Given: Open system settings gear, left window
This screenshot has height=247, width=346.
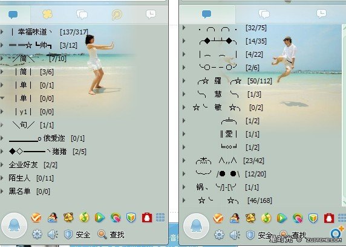Looking at the screenshot, I should [37, 234].
